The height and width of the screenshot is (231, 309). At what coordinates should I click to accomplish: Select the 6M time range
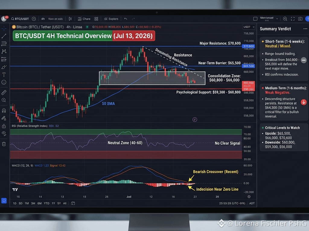tap(40, 203)
